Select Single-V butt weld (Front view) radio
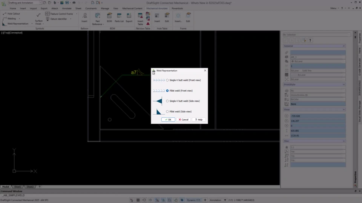362x203 pixels. tap(167, 80)
